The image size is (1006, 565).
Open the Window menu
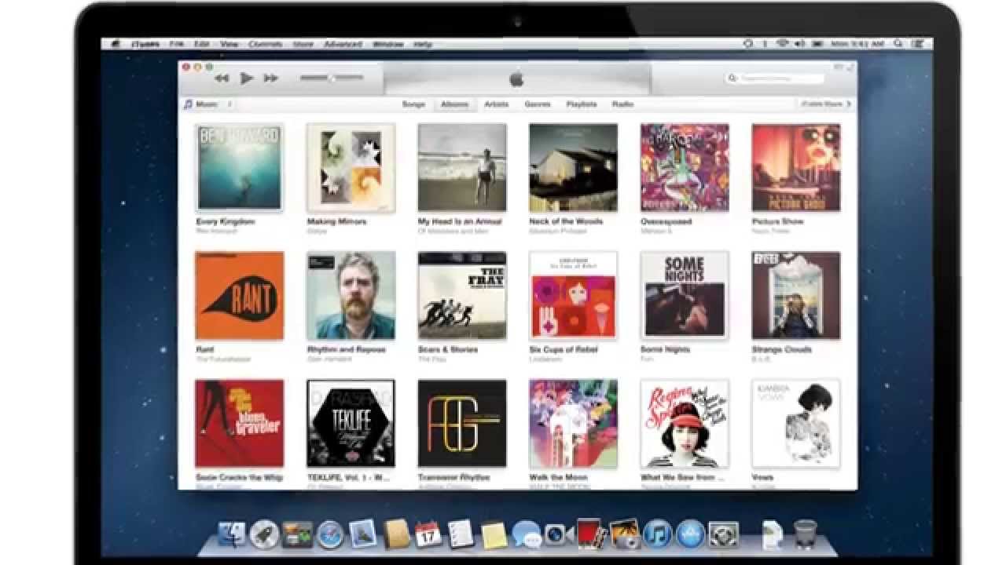click(388, 44)
